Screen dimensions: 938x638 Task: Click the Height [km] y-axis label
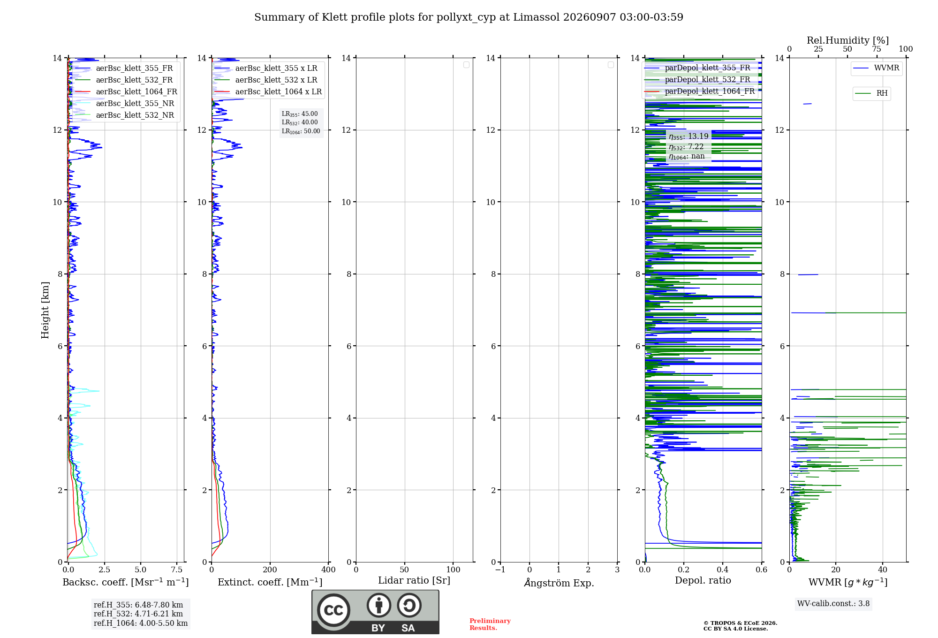pyautogui.click(x=45, y=310)
